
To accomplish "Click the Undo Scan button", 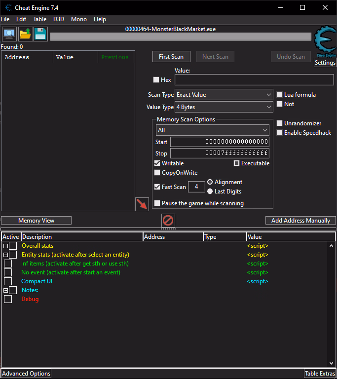I will (291, 57).
